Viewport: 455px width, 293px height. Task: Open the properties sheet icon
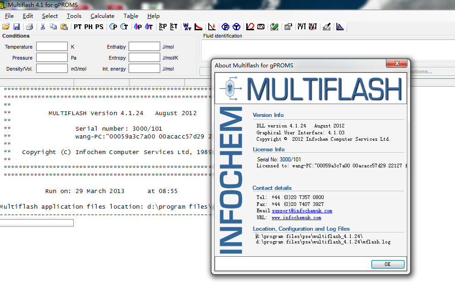pos(288,27)
